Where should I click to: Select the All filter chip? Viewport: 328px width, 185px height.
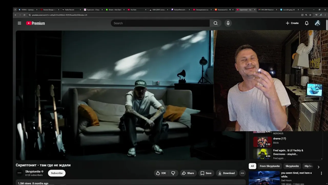pos(252,166)
